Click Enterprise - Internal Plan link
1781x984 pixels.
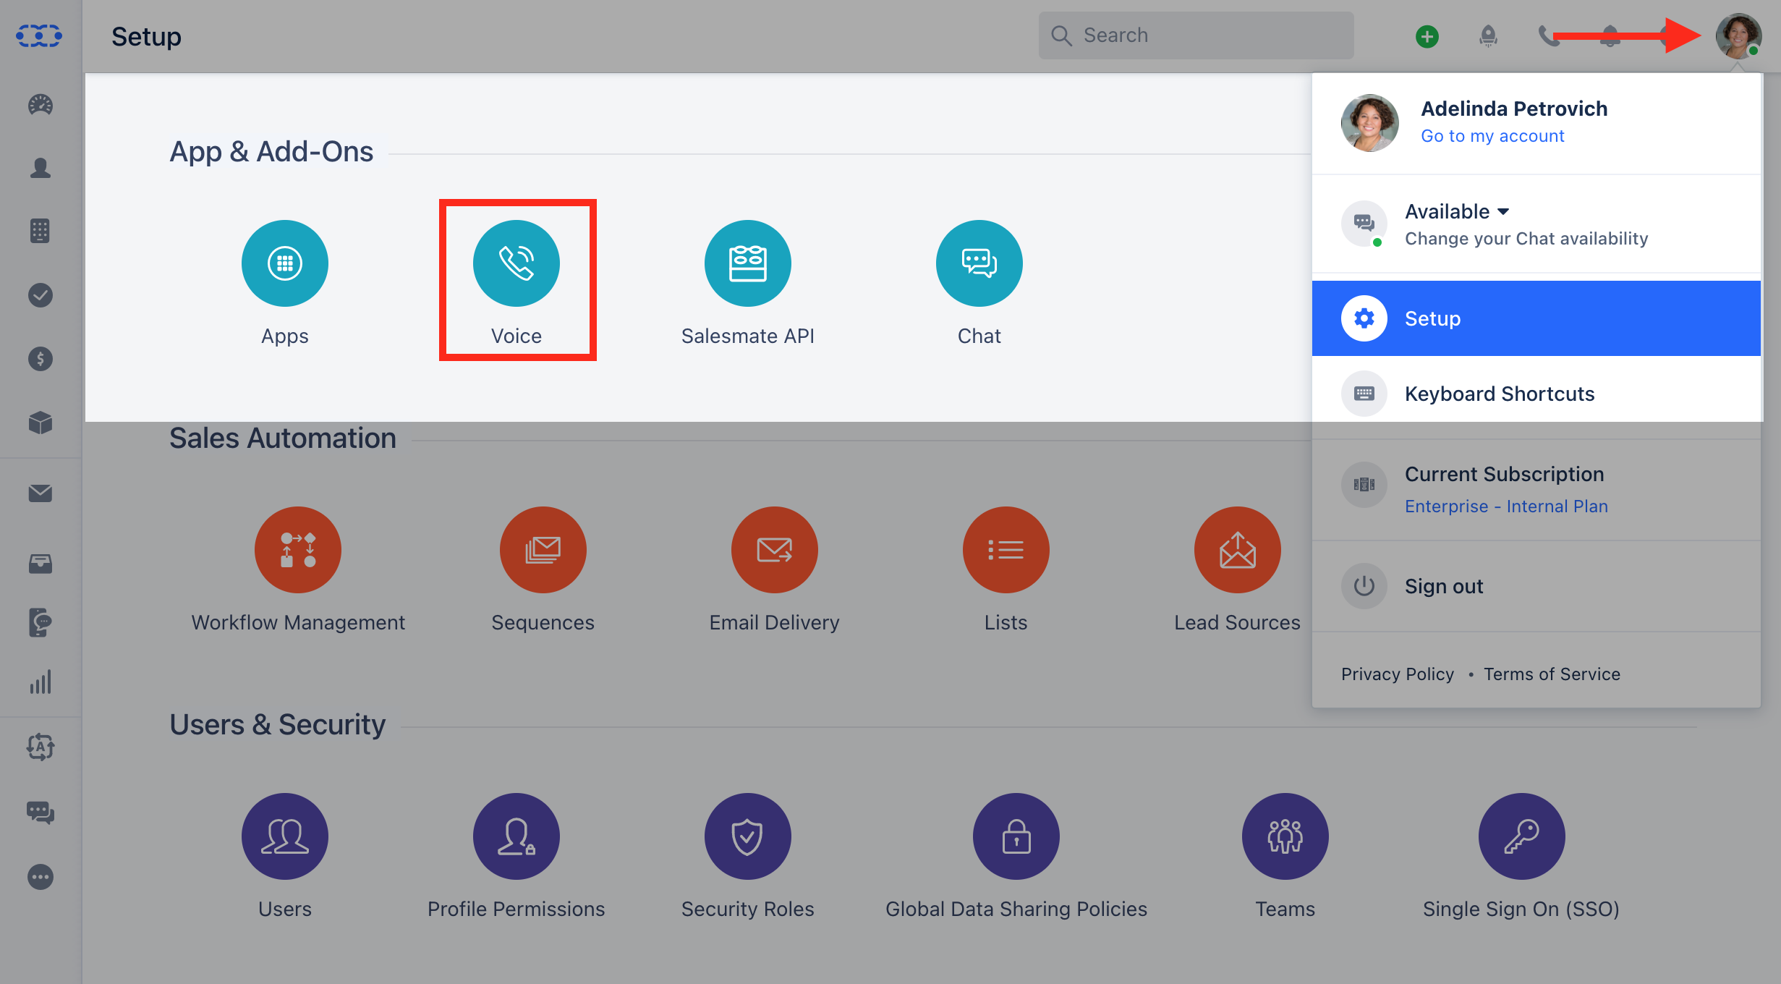(1506, 506)
